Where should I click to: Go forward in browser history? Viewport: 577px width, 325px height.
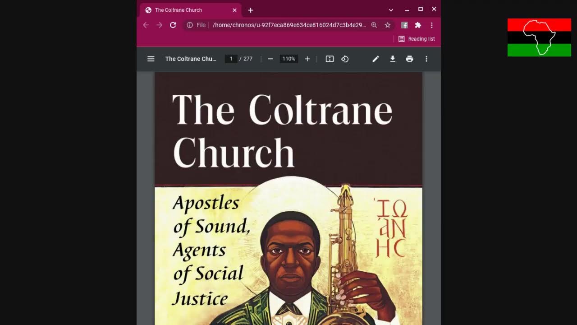pyautogui.click(x=159, y=25)
